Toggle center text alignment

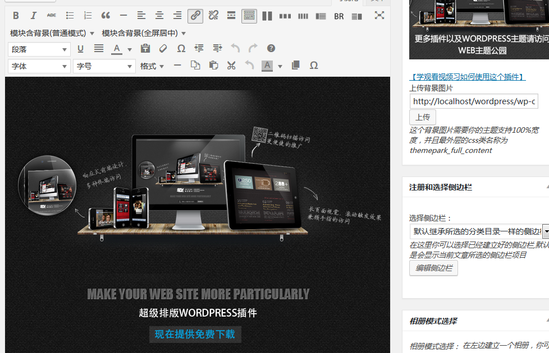tap(159, 16)
